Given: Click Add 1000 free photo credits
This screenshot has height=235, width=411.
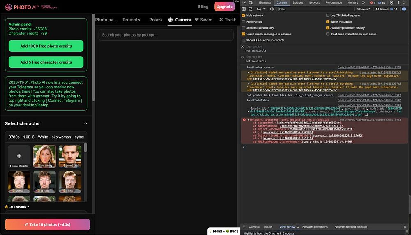Looking at the screenshot, I should (46, 46).
